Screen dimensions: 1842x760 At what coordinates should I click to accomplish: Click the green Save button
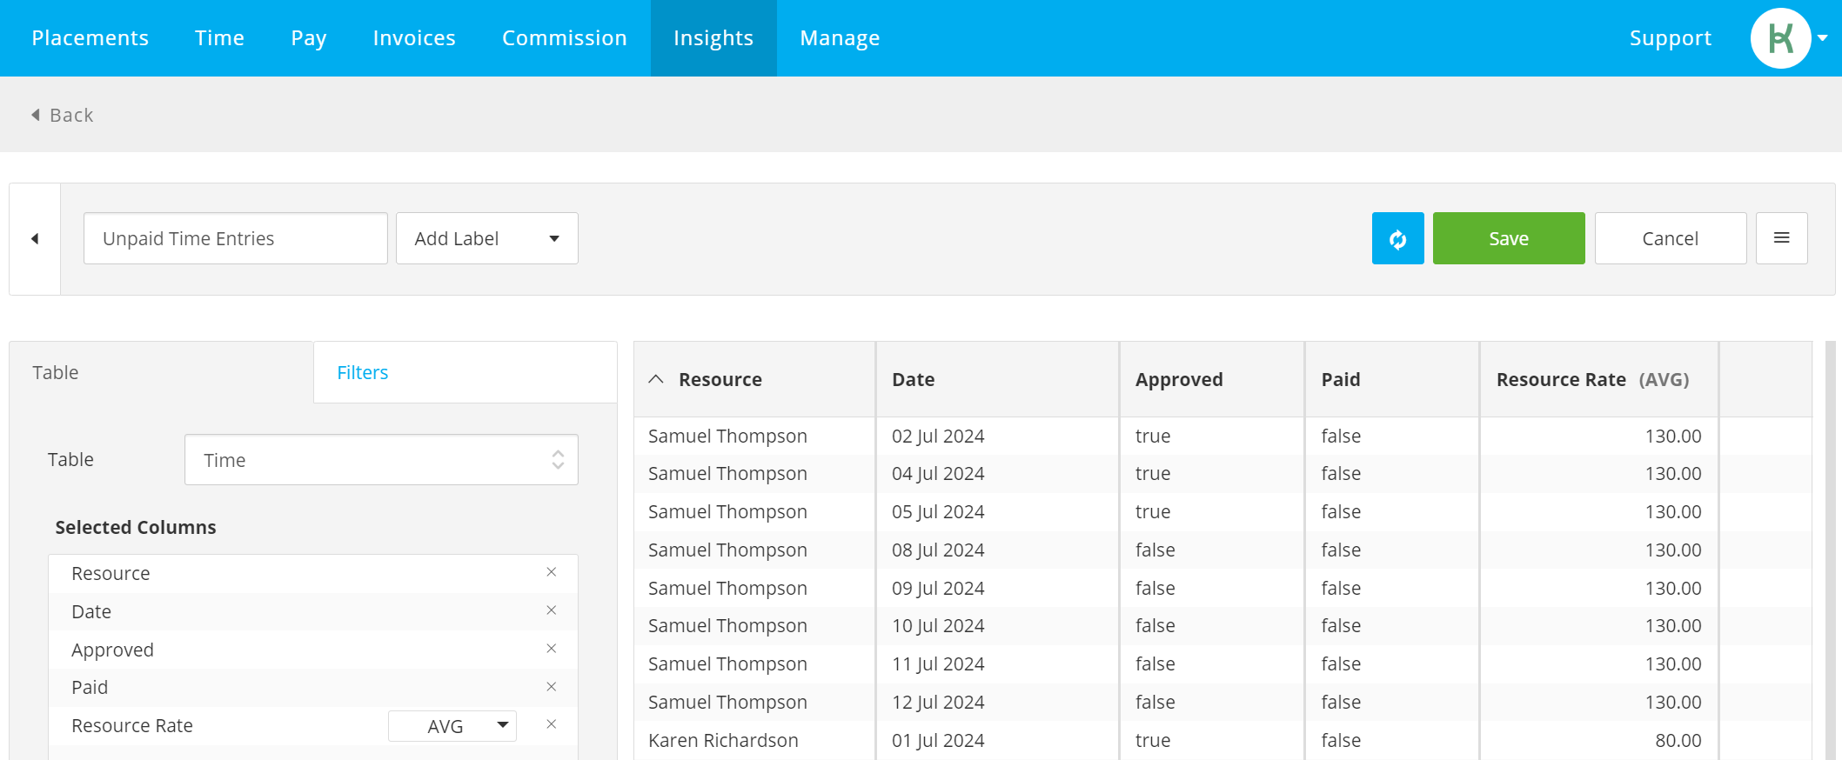tap(1509, 238)
